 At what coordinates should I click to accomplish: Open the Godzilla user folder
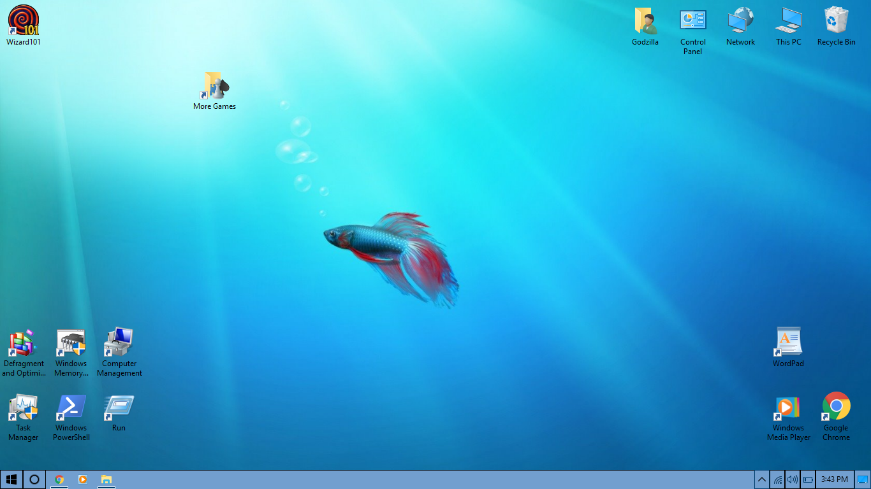pyautogui.click(x=645, y=25)
